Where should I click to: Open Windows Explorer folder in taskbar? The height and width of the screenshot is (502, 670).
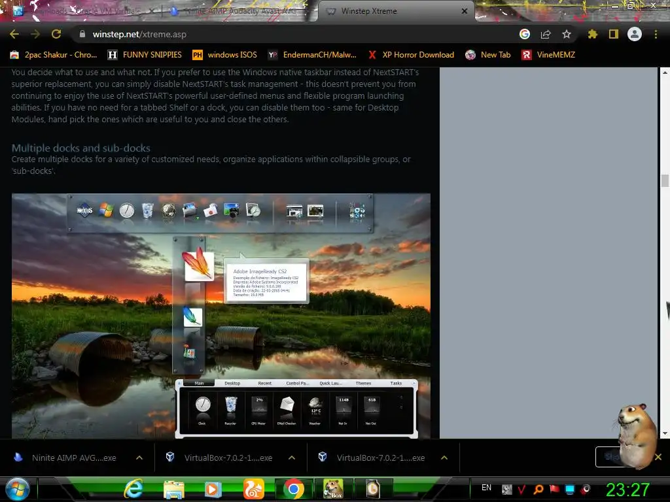point(174,490)
